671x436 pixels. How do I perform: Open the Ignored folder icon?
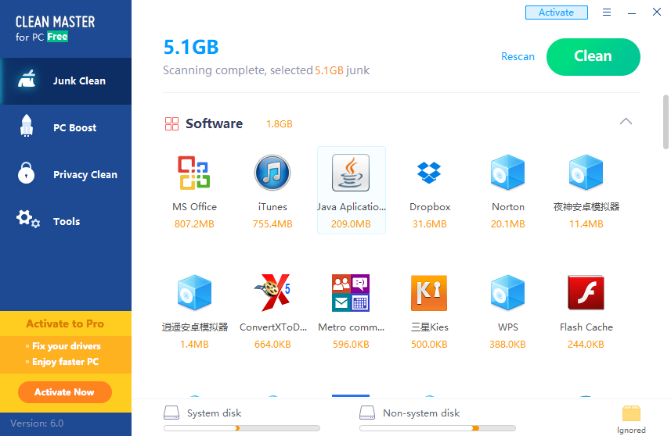(x=631, y=414)
